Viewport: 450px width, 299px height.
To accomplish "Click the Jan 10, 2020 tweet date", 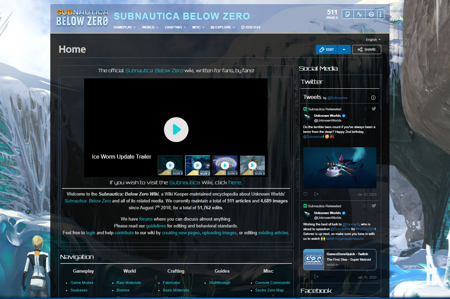I will 367,277.
